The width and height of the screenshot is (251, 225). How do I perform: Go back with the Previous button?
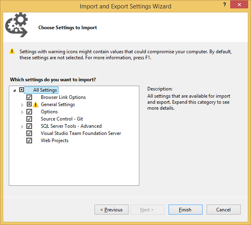111,209
